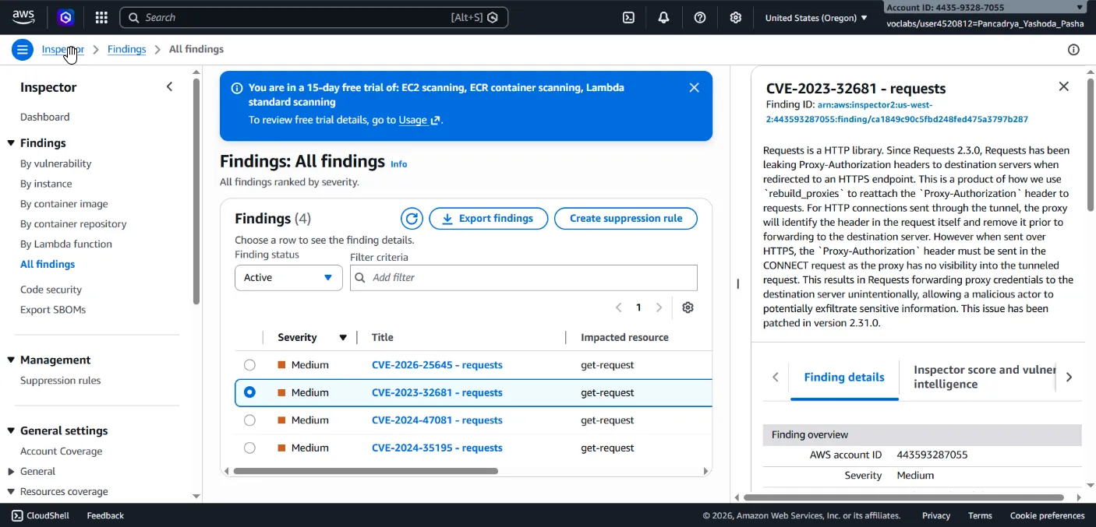This screenshot has height=527, width=1096.
Task: Click the Info link beside All findings
Action: (399, 164)
